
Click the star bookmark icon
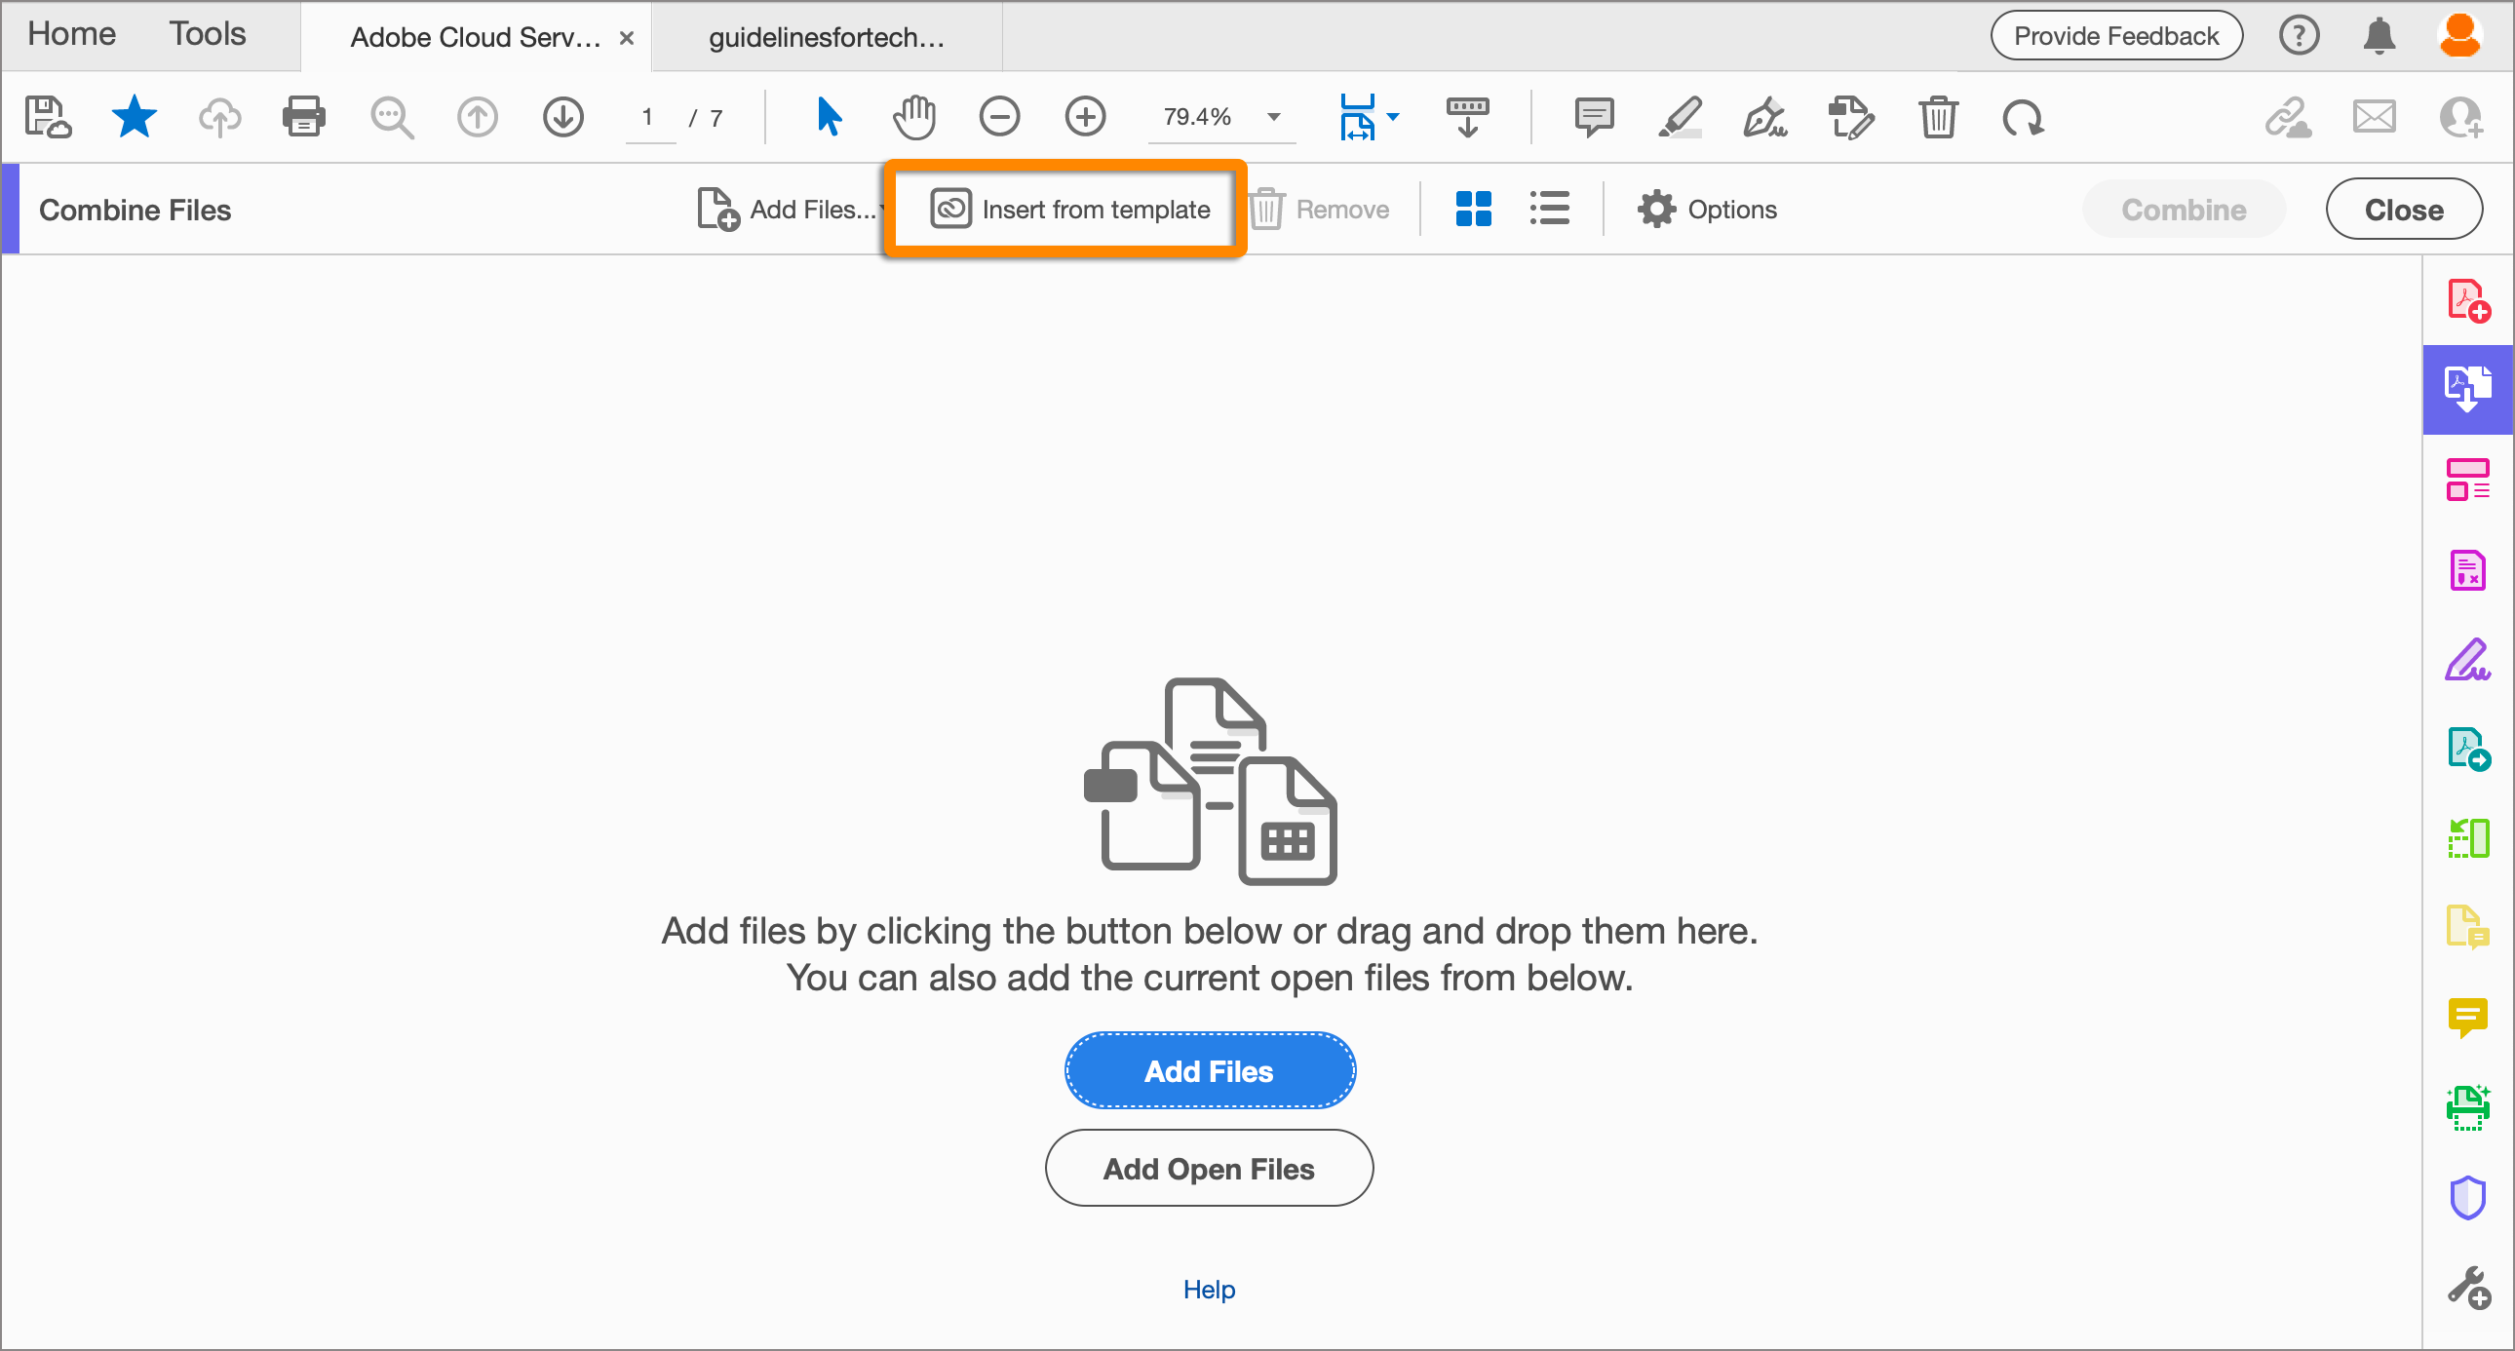pos(134,117)
